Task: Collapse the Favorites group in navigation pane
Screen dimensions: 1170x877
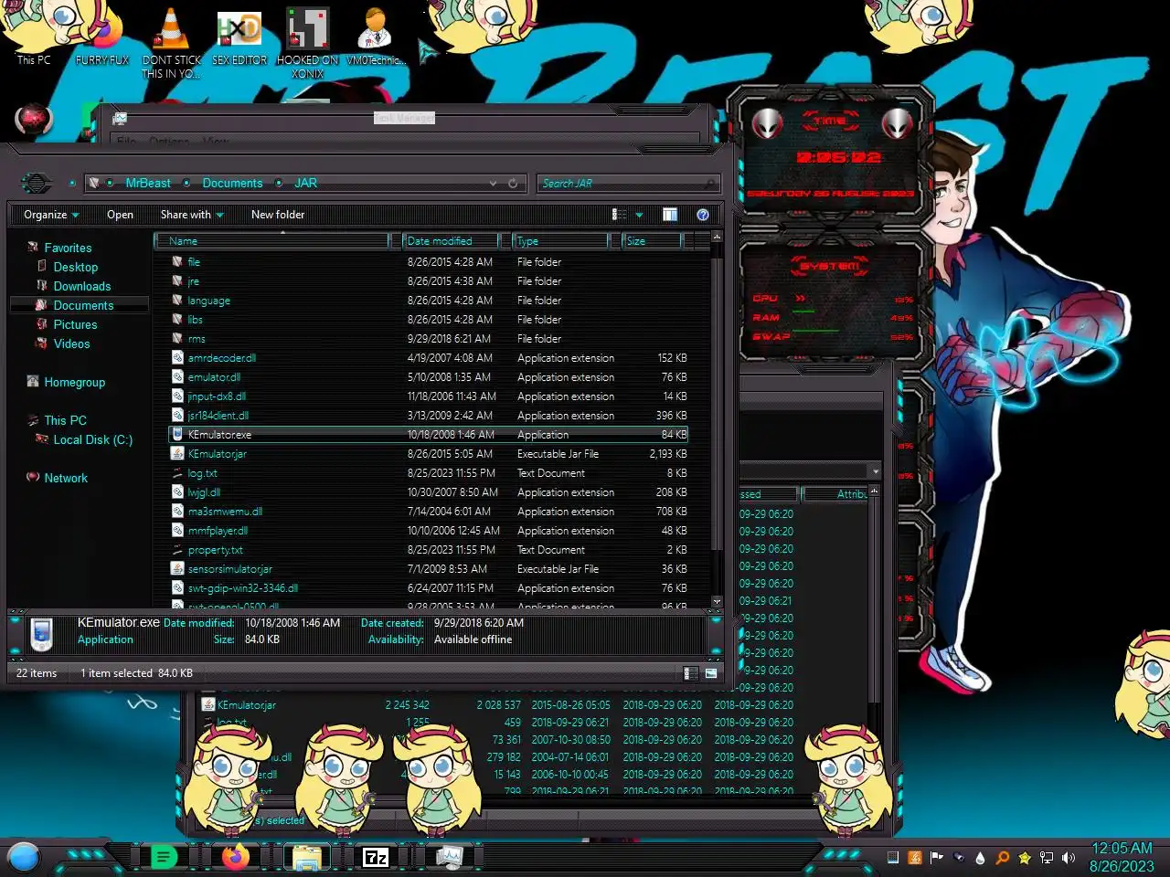Action: [68, 248]
